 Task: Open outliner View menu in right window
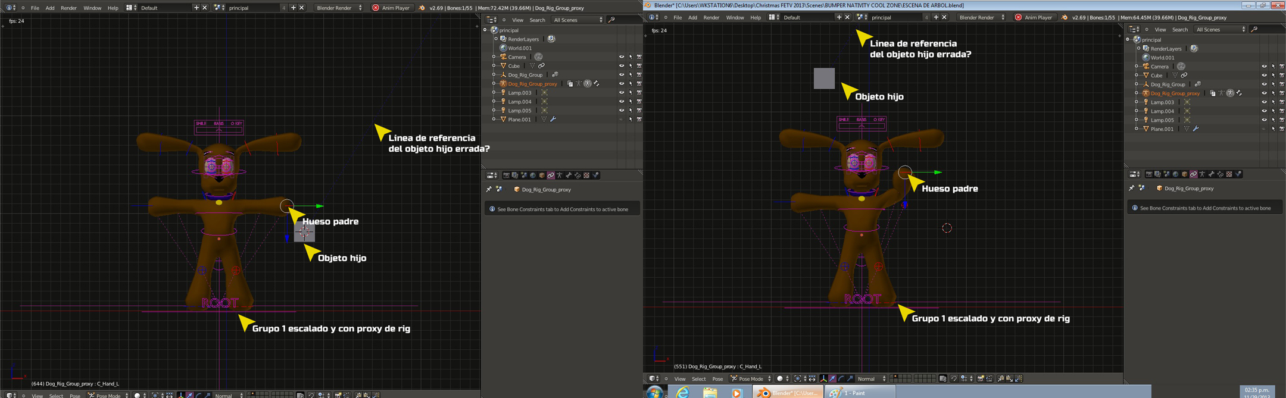coord(1160,29)
